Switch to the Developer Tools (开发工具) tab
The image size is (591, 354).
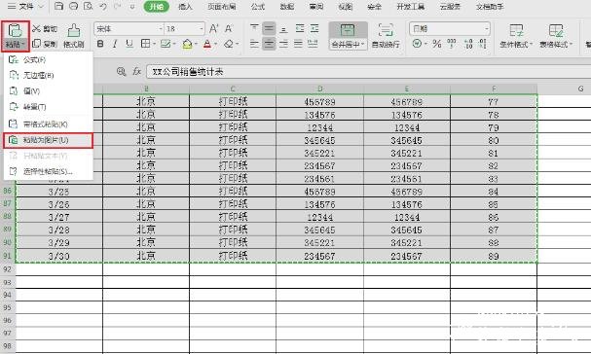[x=411, y=7]
